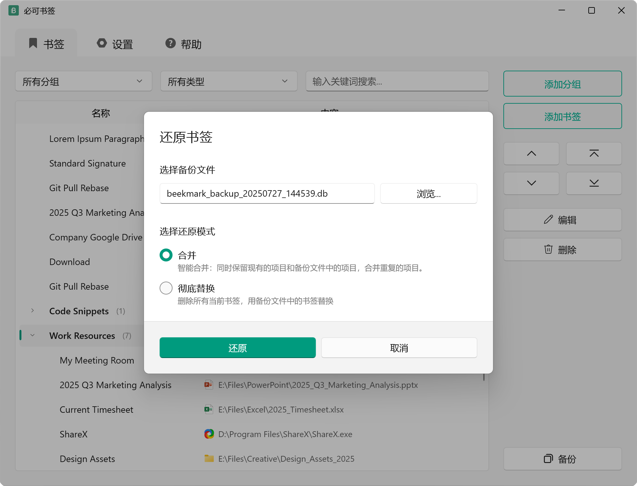Click the BeeKmark app logo icon
Image resolution: width=637 pixels, height=486 pixels.
click(13, 11)
